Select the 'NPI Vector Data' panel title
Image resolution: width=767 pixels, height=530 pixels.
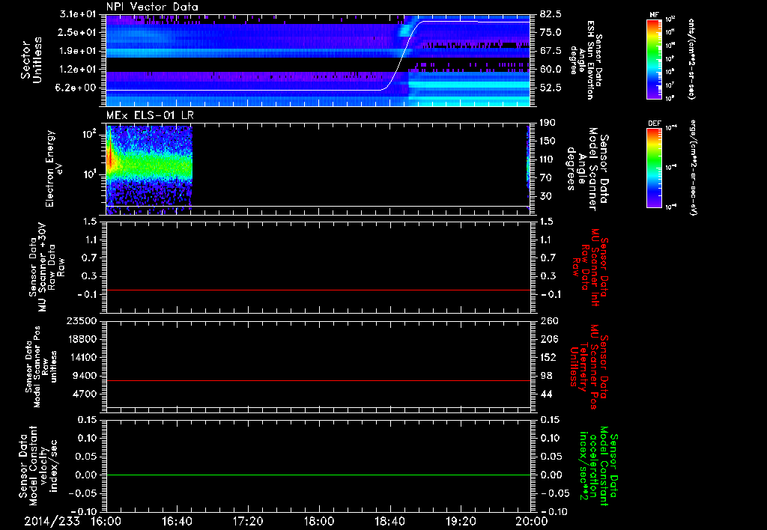click(x=153, y=7)
